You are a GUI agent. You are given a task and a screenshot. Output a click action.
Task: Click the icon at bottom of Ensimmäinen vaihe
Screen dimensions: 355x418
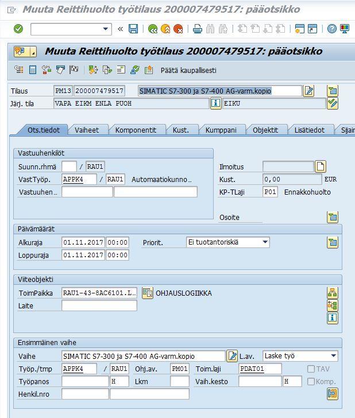333,394
